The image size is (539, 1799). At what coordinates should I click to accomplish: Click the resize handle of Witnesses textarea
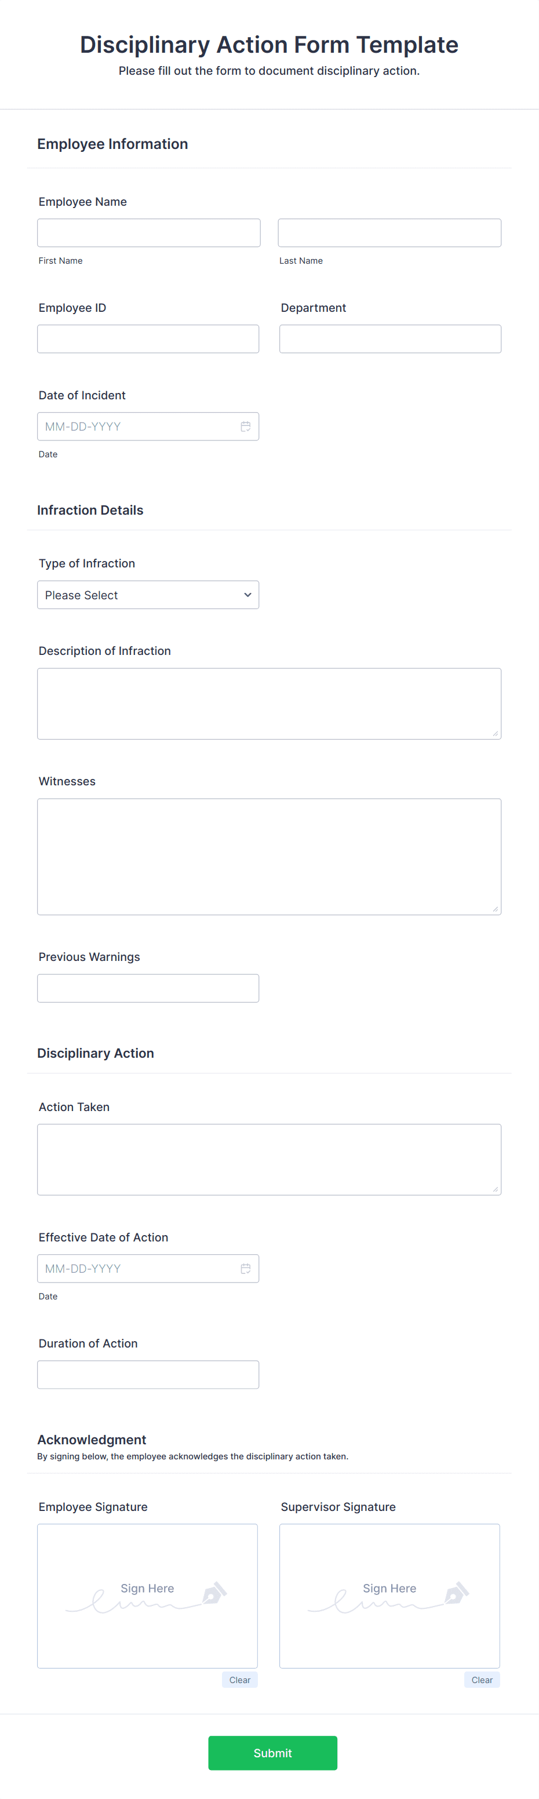pyautogui.click(x=495, y=909)
